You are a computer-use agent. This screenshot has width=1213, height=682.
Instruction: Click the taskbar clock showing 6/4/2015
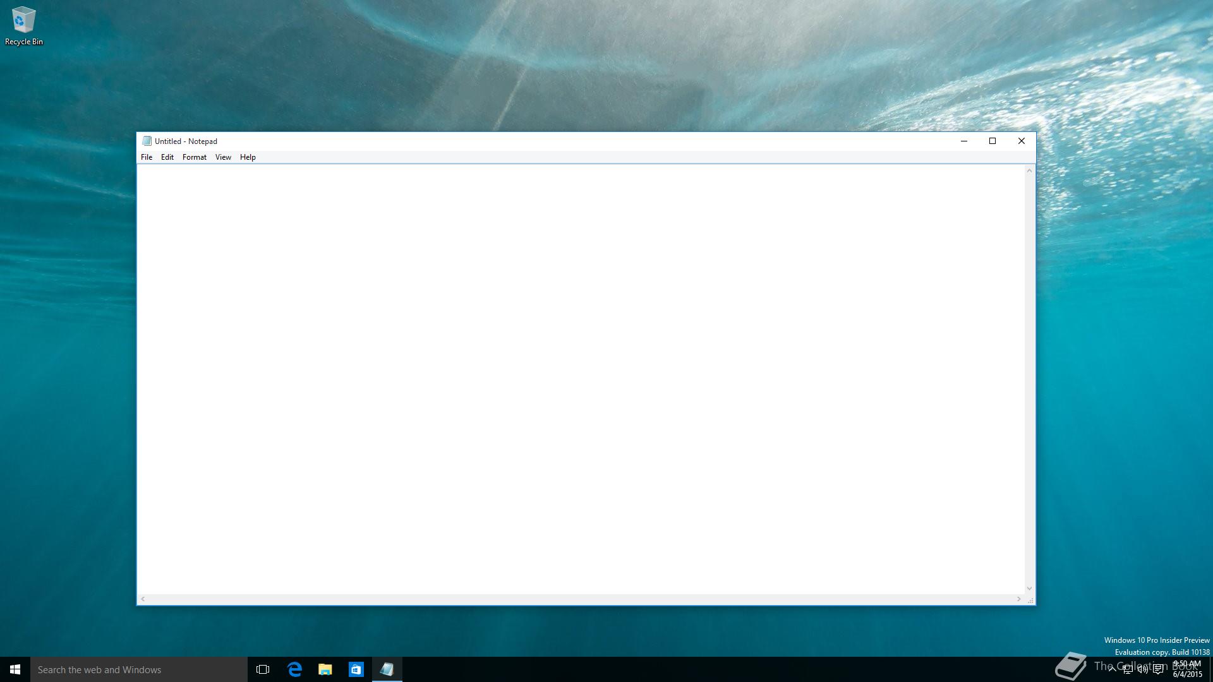(1187, 669)
